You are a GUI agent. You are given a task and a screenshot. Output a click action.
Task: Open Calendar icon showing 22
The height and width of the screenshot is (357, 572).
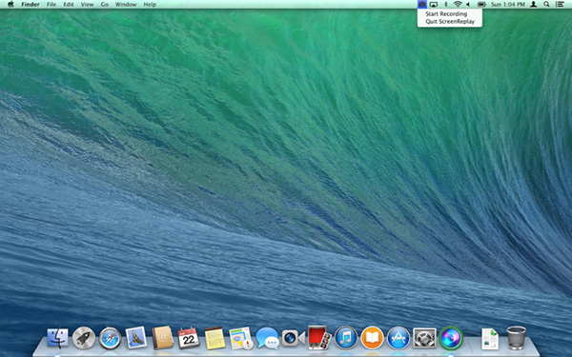coord(188,338)
